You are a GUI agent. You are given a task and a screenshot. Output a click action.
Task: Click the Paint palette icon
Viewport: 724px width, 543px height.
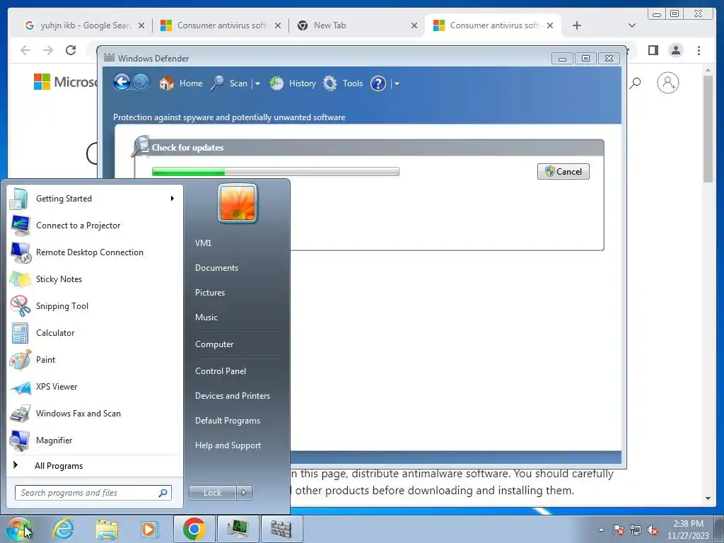[x=21, y=360]
